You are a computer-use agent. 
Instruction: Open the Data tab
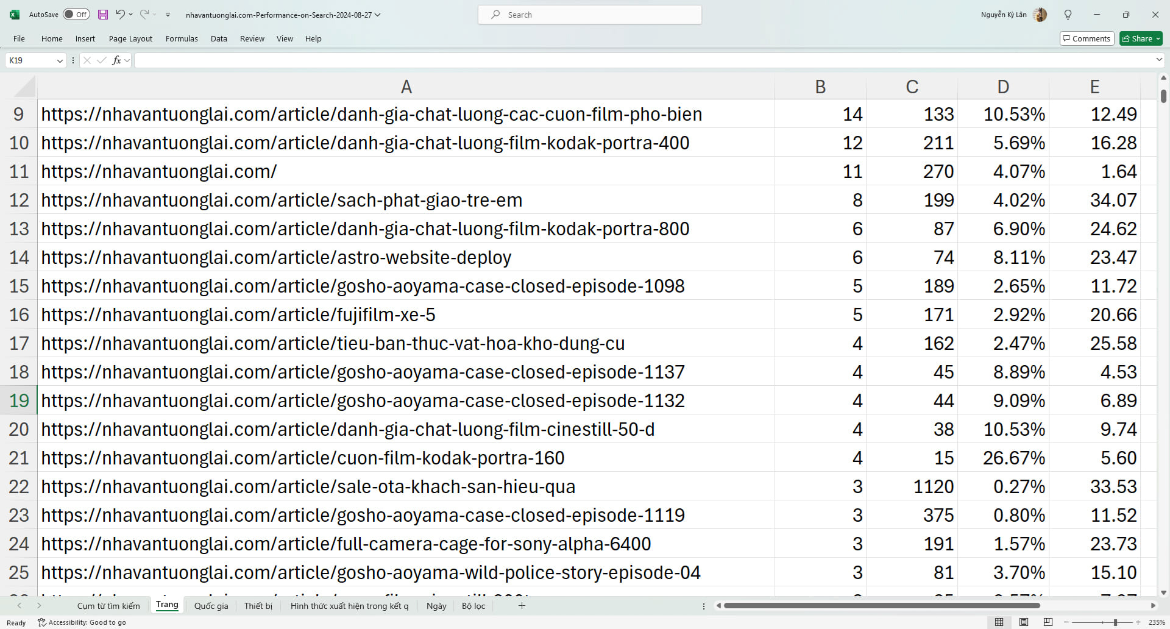pos(219,38)
